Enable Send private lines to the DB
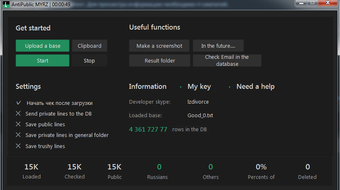340x190 pixels. 18,114
